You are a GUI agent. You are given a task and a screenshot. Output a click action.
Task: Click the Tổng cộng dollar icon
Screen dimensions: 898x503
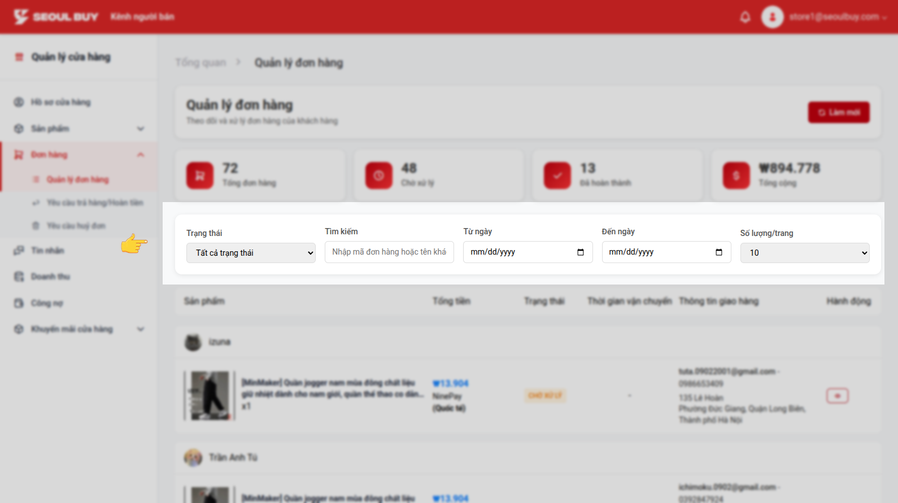[x=736, y=176]
